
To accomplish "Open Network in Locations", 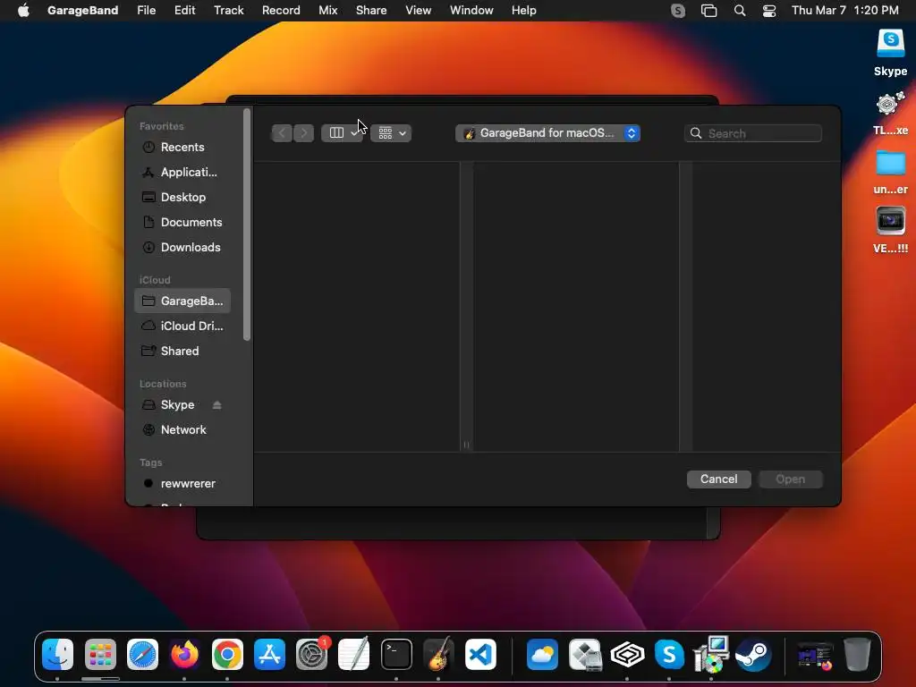I will click(182, 430).
